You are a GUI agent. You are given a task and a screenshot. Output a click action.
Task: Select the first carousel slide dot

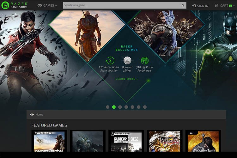pyautogui.click(x=108, y=107)
